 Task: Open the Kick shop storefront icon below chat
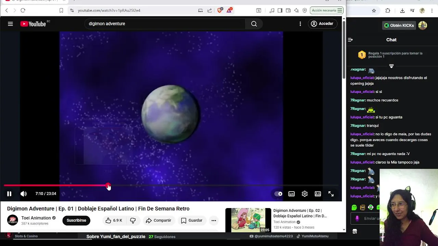pyautogui.click(x=355, y=231)
